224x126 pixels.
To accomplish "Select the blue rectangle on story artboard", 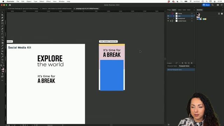I will click(x=112, y=75).
